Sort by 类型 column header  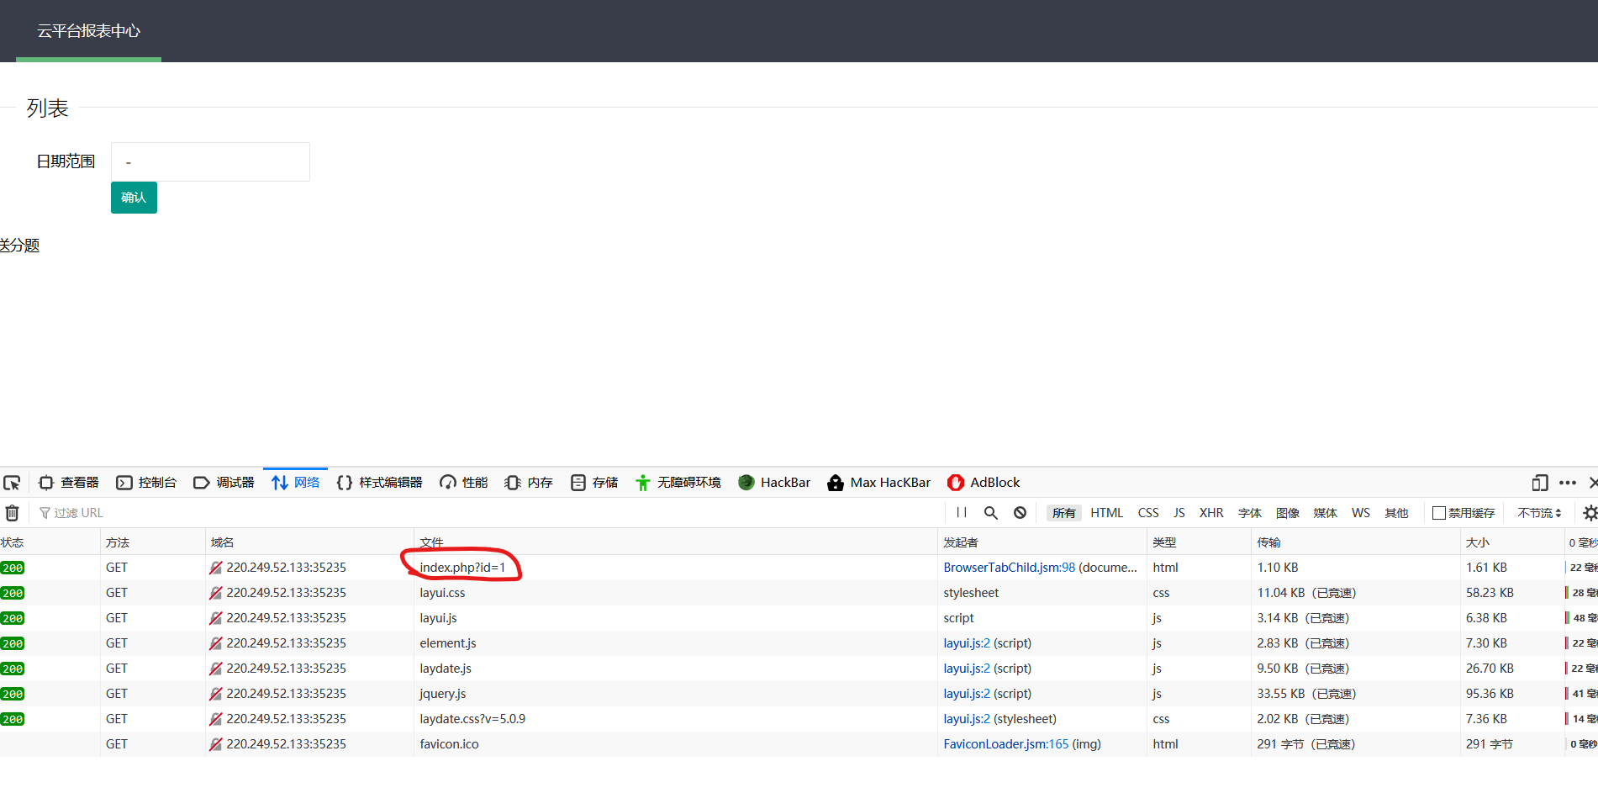tap(1199, 542)
